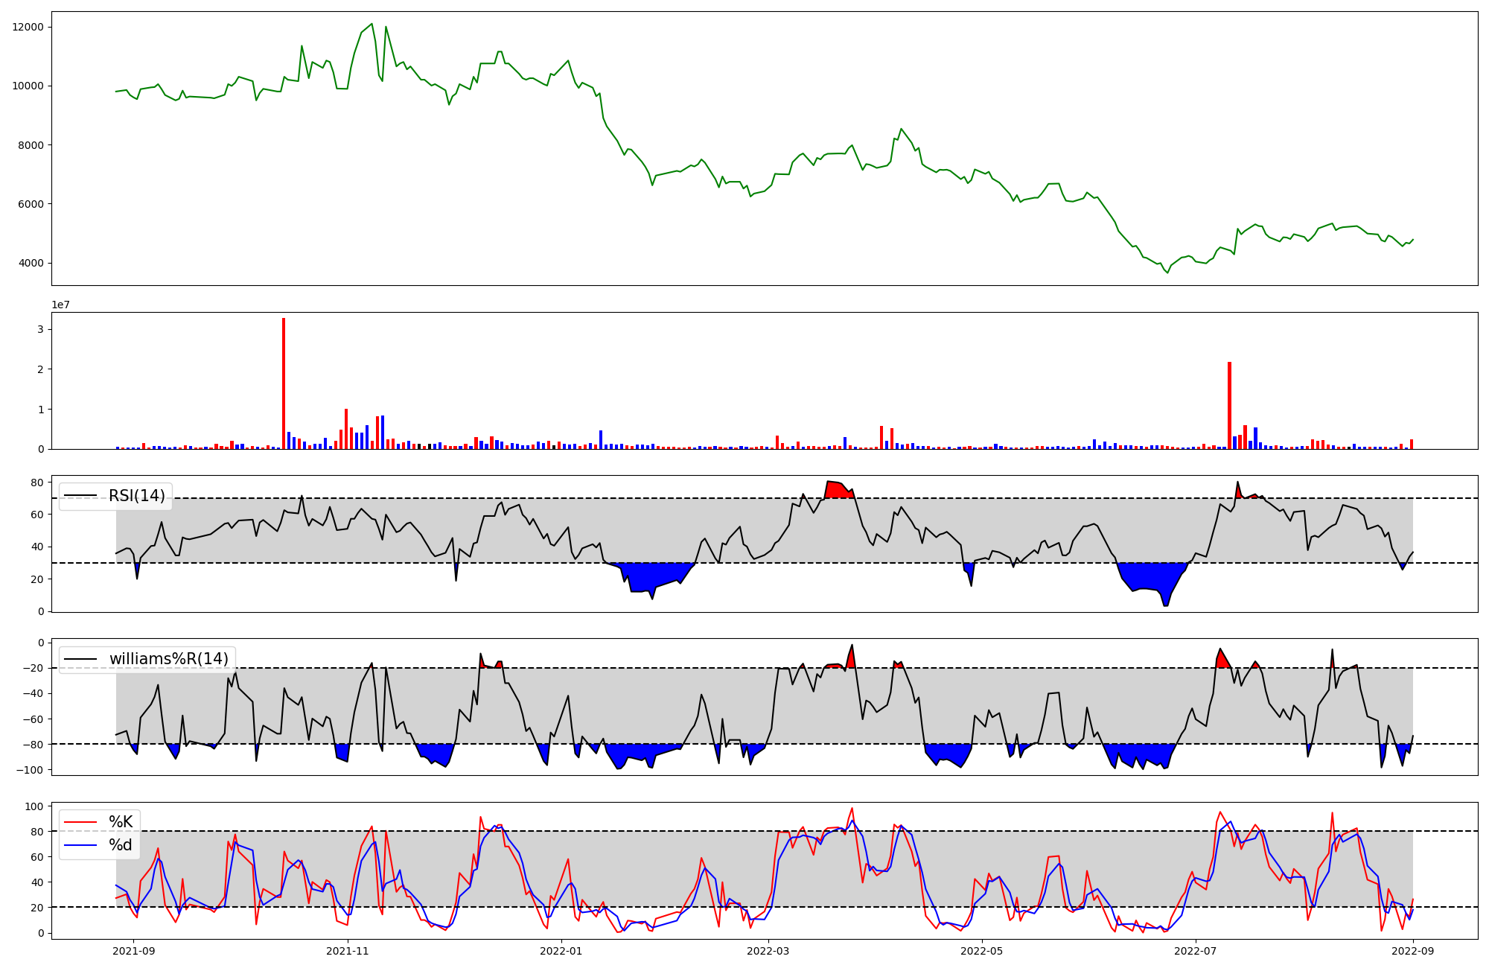Click the tallest red volume bar
The height and width of the screenshot is (968, 1489).
[284, 383]
